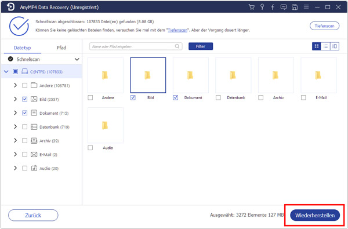Image resolution: width=348 pixels, height=229 pixels.
Task: Open the Dokument folder thumbnail
Action: pos(191,75)
